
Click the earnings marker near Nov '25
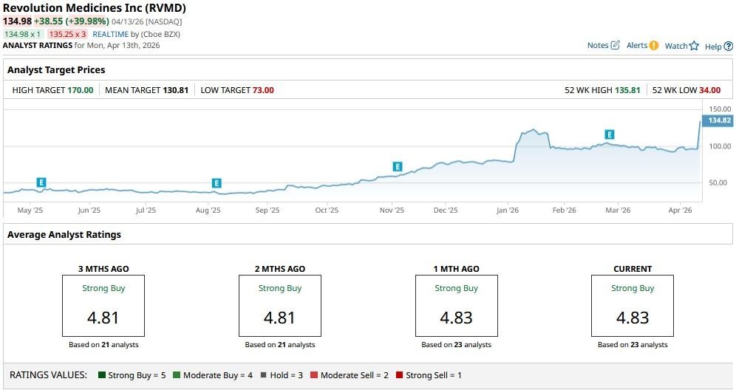point(398,167)
